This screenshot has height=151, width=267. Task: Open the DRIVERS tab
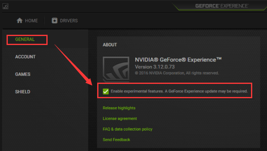click(x=65, y=20)
